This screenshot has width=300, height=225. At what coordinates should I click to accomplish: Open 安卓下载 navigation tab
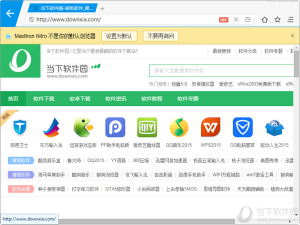pyautogui.click(x=80, y=98)
